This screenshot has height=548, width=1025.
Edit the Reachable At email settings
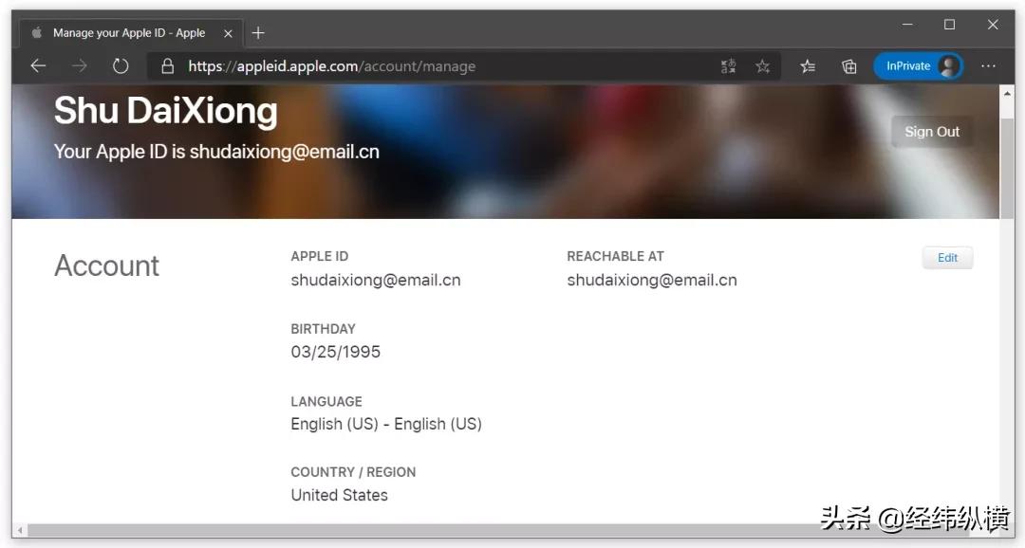coord(946,257)
